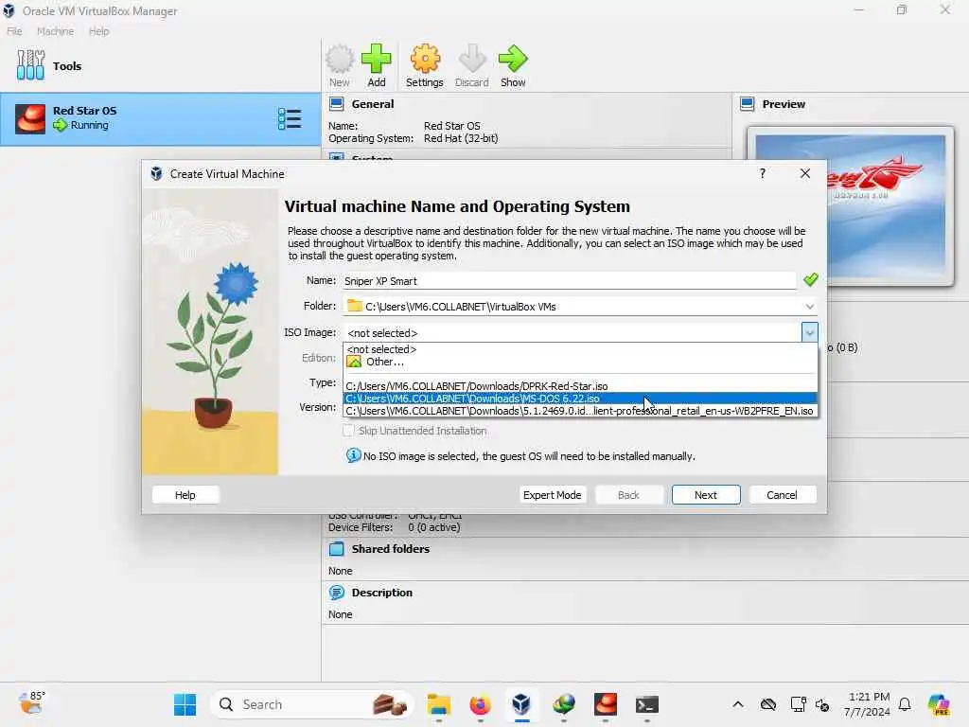The width and height of the screenshot is (969, 727).
Task: Toggle Skip Unattended Installation checkbox
Action: 348,431
